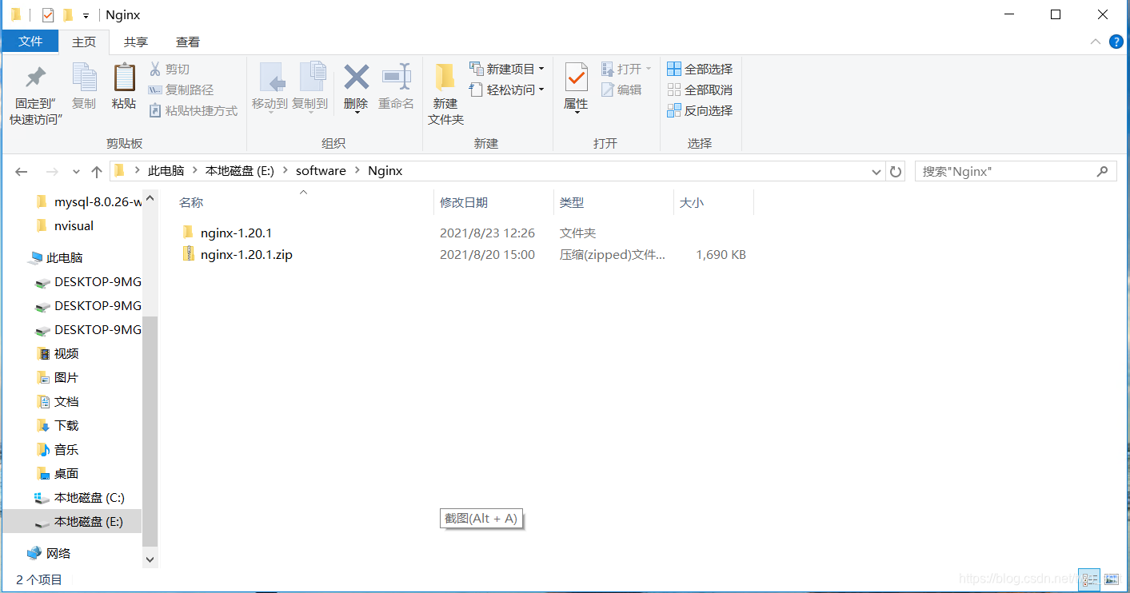
Task: Switch to the Home (主页) tab
Action: 84,42
